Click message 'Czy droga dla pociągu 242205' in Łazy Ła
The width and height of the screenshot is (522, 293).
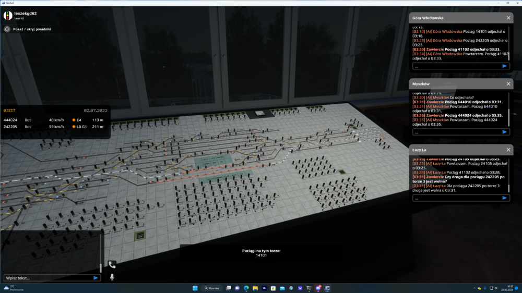[x=458, y=179]
